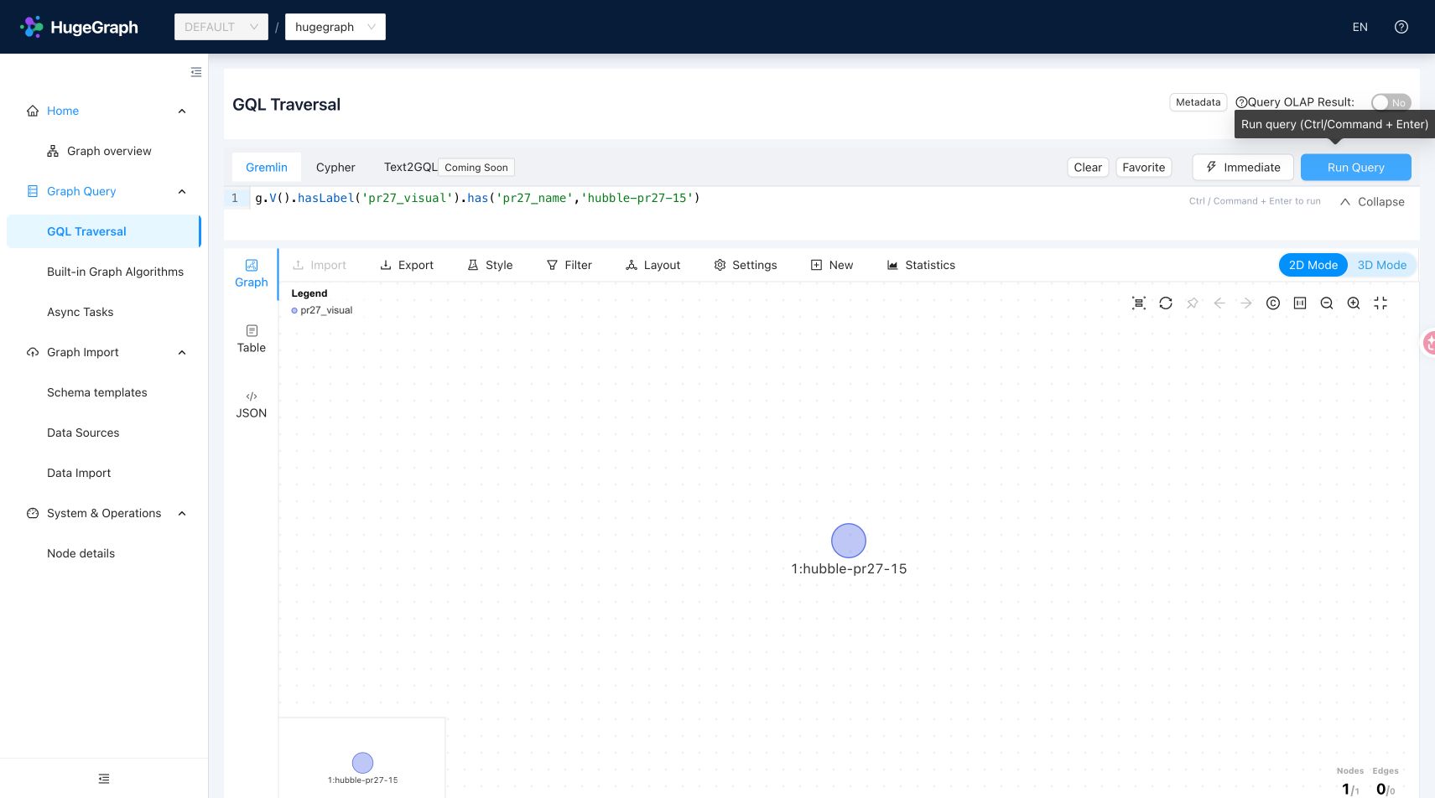This screenshot has height=798, width=1435.
Task: Switch to JSON result view
Action: coord(252,404)
